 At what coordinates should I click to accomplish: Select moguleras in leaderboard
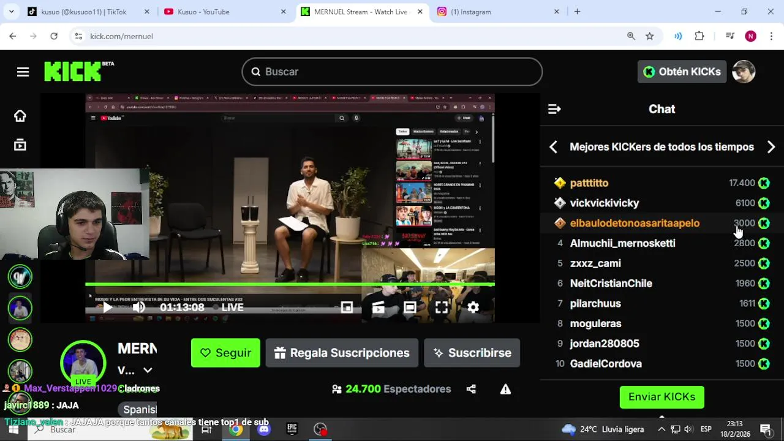[596, 323]
